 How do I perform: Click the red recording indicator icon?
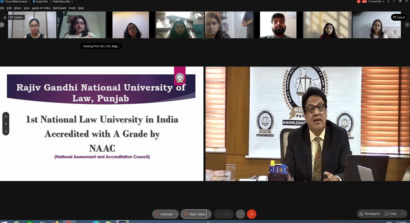click(x=359, y=2)
